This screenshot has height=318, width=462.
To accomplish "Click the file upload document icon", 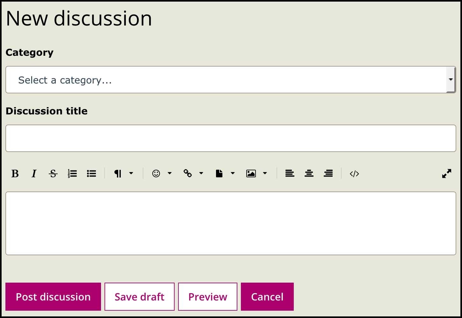I will 219,173.
